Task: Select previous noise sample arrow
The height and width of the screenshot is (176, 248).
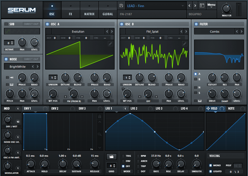Action: click(x=33, y=67)
